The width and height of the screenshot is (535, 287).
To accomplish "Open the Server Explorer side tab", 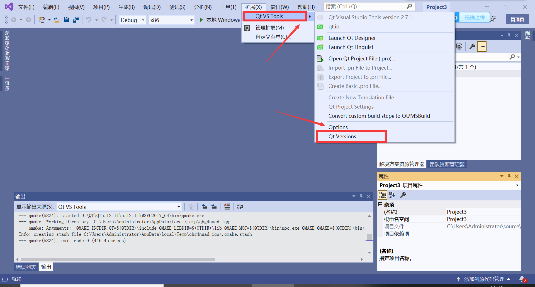I will (7, 50).
